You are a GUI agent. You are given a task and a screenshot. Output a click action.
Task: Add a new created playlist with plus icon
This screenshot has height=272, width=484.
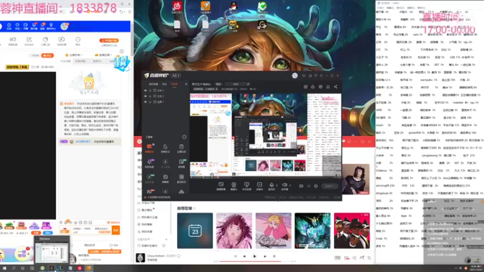pos(166,239)
